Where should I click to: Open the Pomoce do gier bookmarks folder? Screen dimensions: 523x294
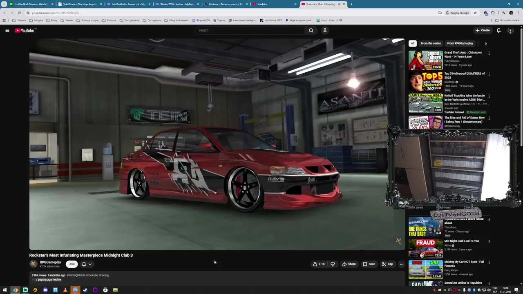pos(87,20)
